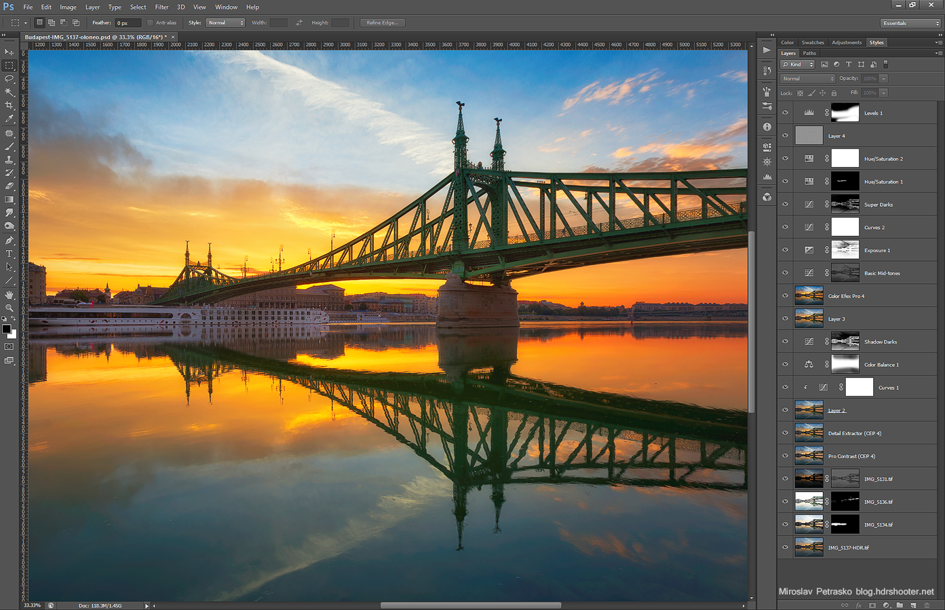
Task: Click the Refine Edge button
Action: 383,23
